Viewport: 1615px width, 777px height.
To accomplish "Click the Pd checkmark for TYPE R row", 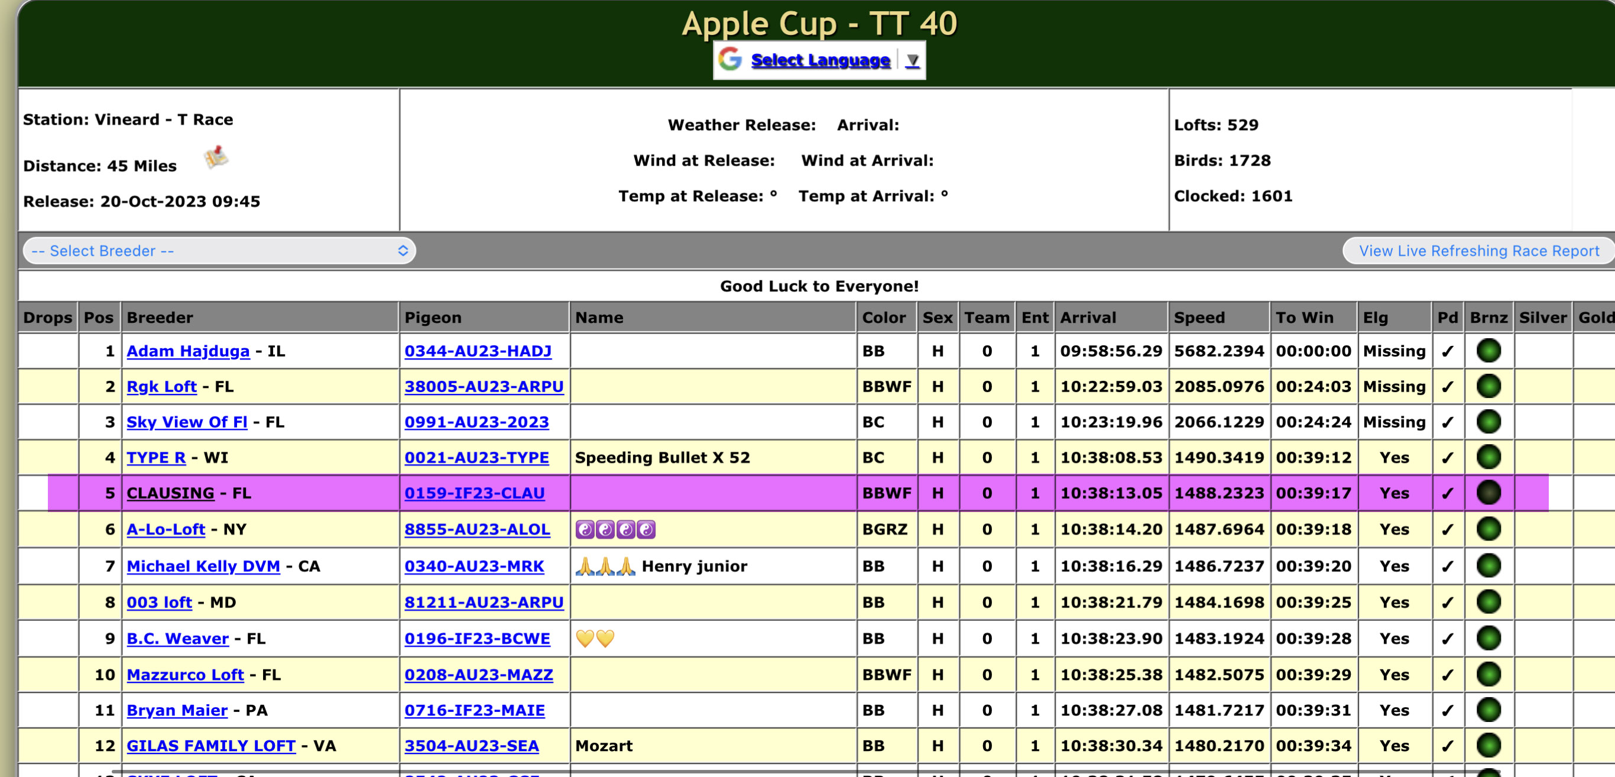I will 1447,458.
